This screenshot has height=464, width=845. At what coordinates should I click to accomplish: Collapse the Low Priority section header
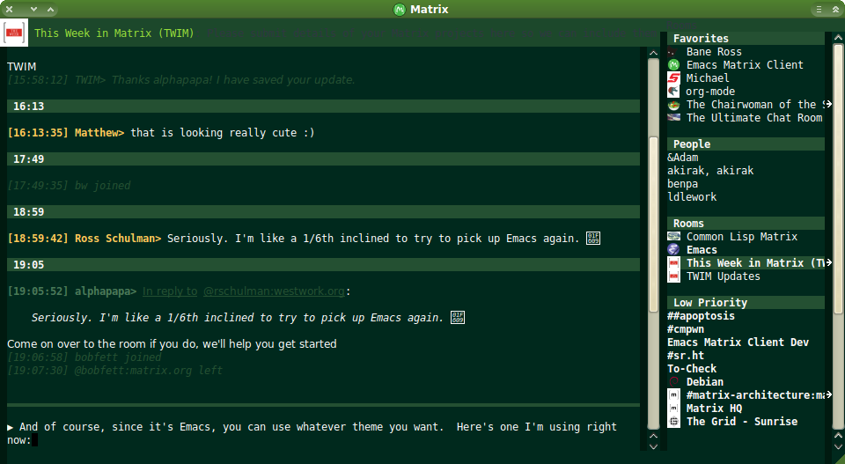(x=709, y=303)
